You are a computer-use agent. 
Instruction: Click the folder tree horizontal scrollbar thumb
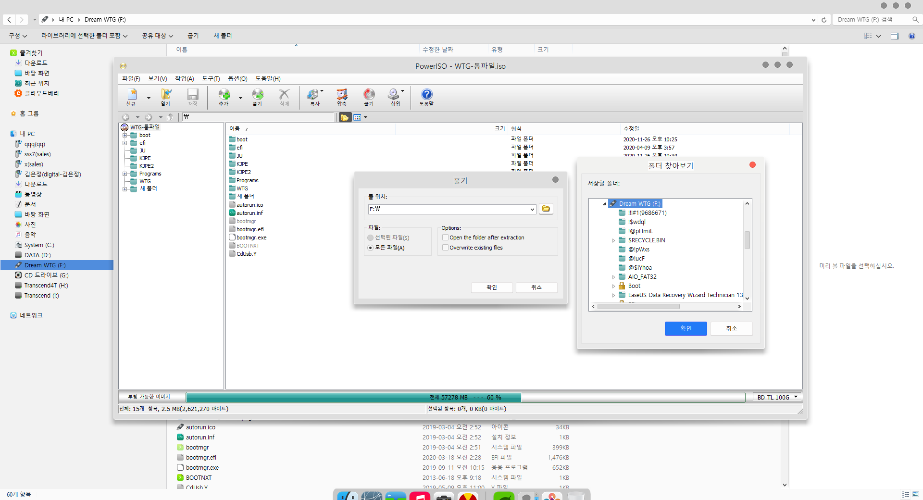tap(638, 306)
